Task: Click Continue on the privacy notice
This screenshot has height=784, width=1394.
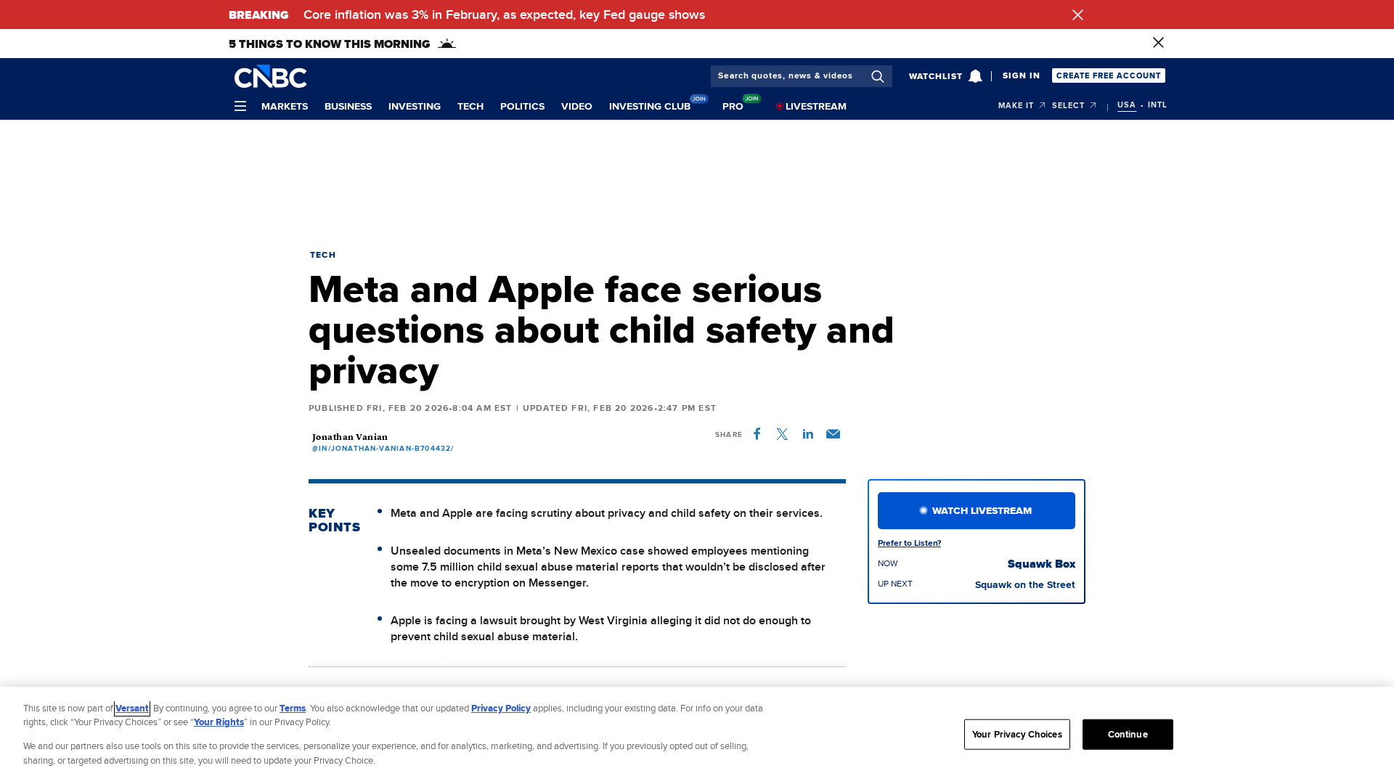Action: click(x=1127, y=735)
